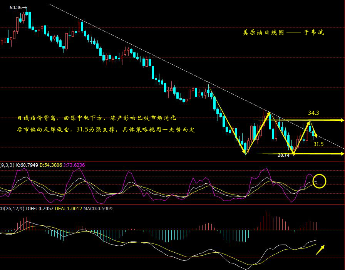Click the small yellow arrowhead above the 31.5 label
Screen dimensions: 345x270
[x=315, y=135]
